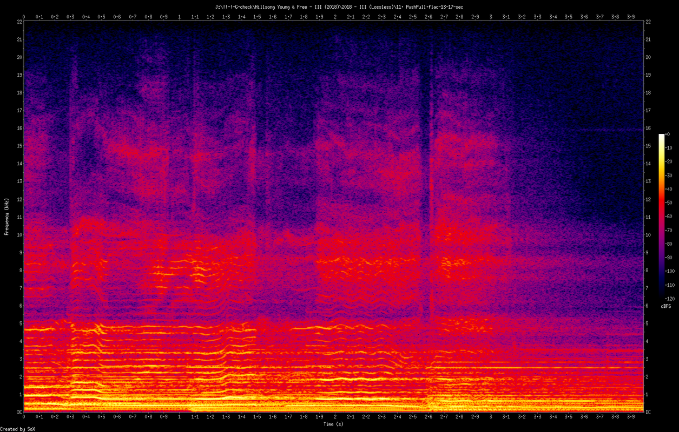679x432 pixels.
Task: Click the "0" tick on the top time axis
Action: (x=24, y=17)
